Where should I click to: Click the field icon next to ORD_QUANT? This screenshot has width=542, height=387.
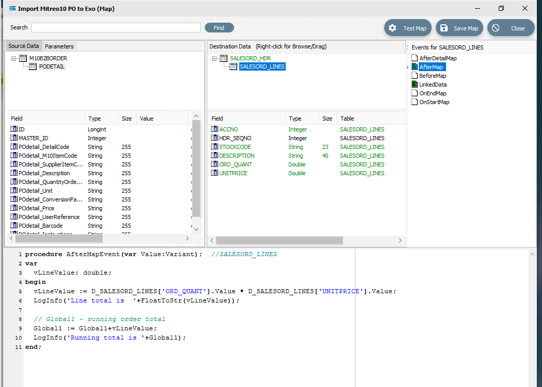click(x=215, y=164)
